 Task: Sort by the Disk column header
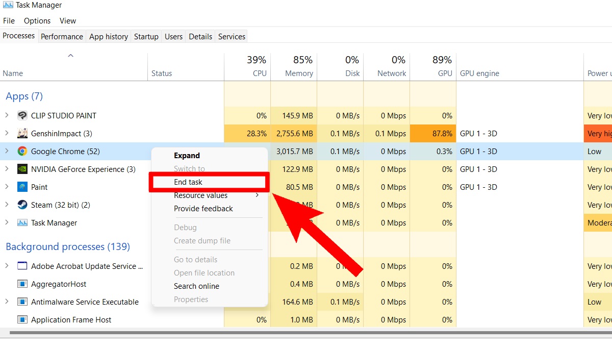(340, 67)
